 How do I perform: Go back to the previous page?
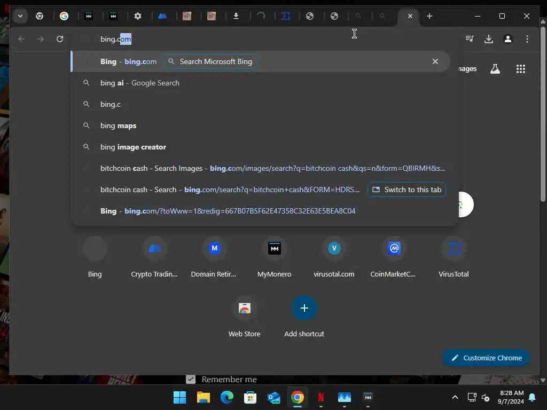(x=21, y=38)
